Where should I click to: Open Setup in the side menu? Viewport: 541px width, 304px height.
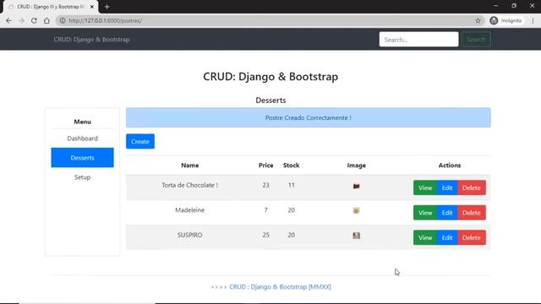83,177
